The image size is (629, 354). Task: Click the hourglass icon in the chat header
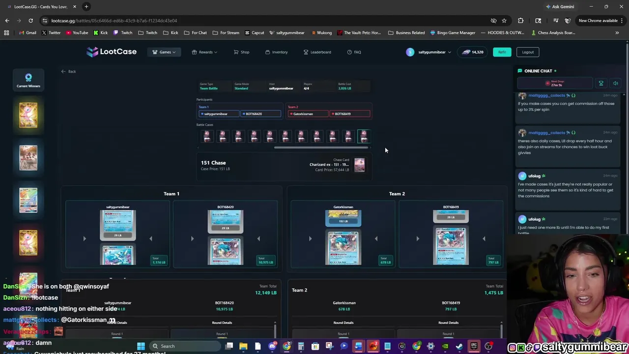(600, 83)
